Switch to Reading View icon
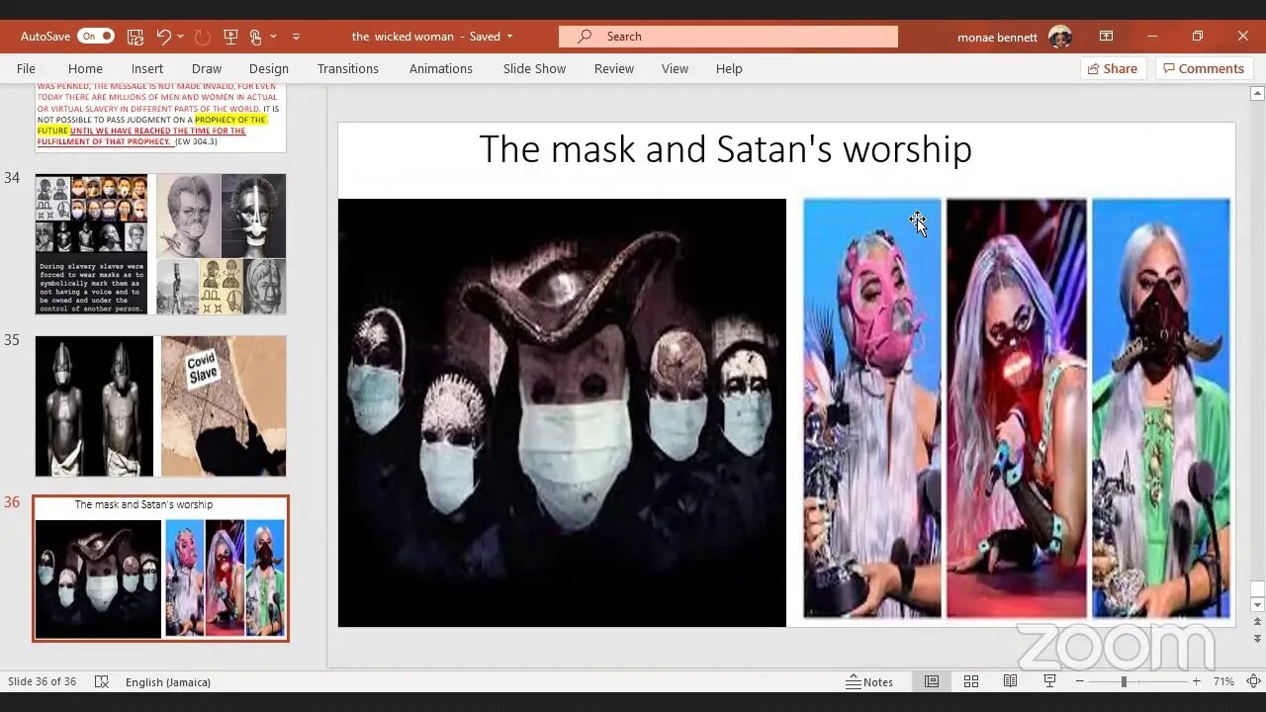1266x712 pixels. (1010, 682)
